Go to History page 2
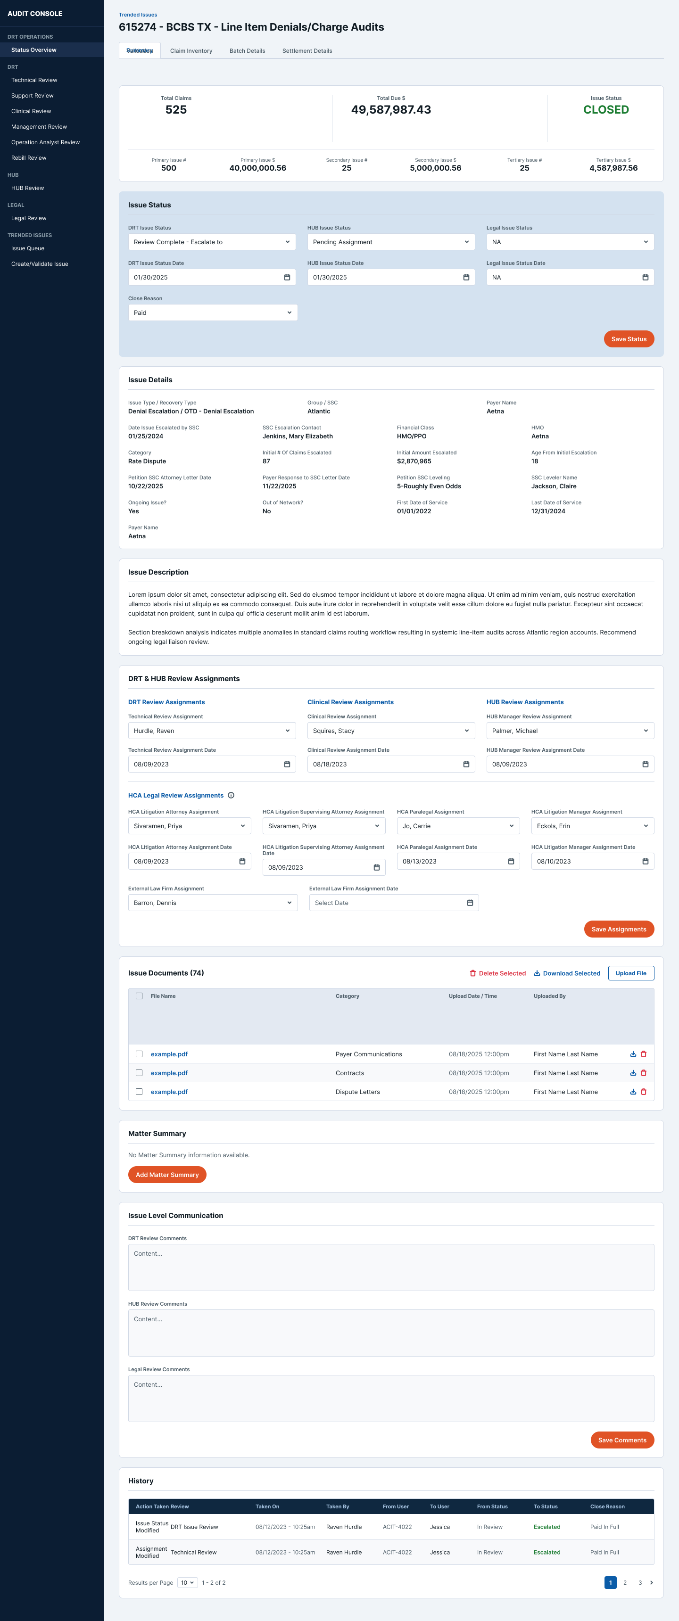 click(625, 1583)
